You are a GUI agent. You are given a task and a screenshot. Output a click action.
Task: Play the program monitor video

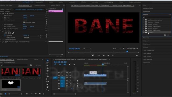click(108, 55)
